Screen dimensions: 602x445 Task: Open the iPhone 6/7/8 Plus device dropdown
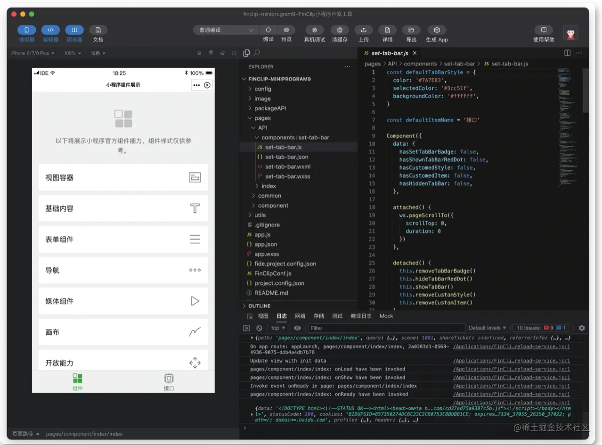tap(33, 53)
